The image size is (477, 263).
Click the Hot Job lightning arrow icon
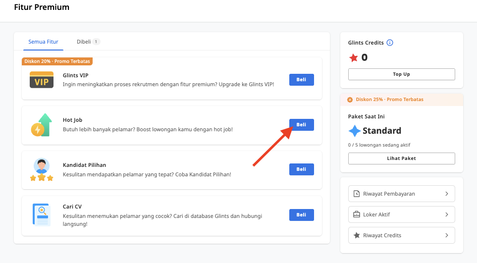[x=42, y=125]
